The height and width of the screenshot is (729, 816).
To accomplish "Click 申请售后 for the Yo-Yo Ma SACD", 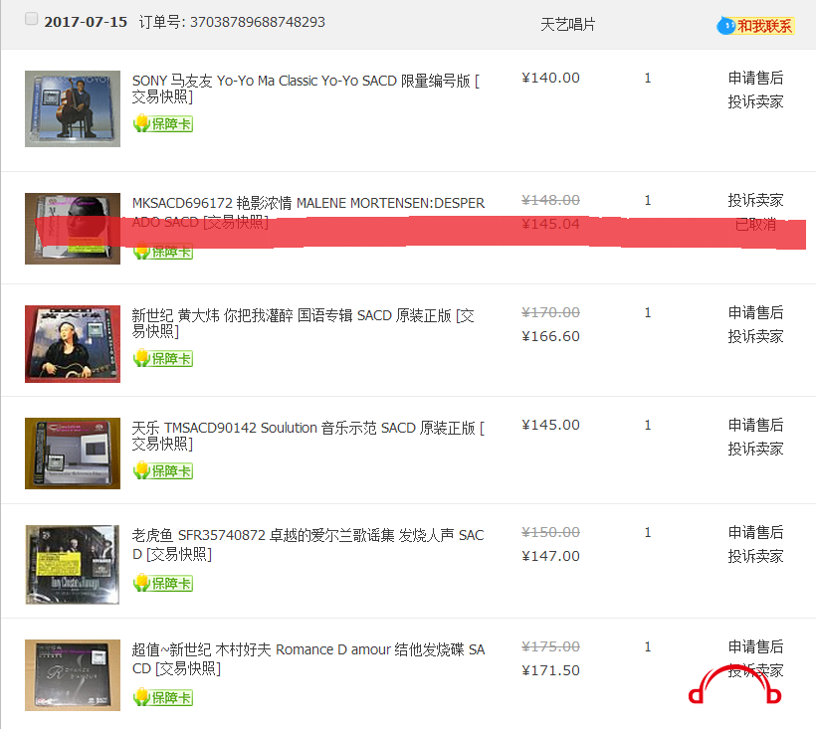I will (x=755, y=78).
